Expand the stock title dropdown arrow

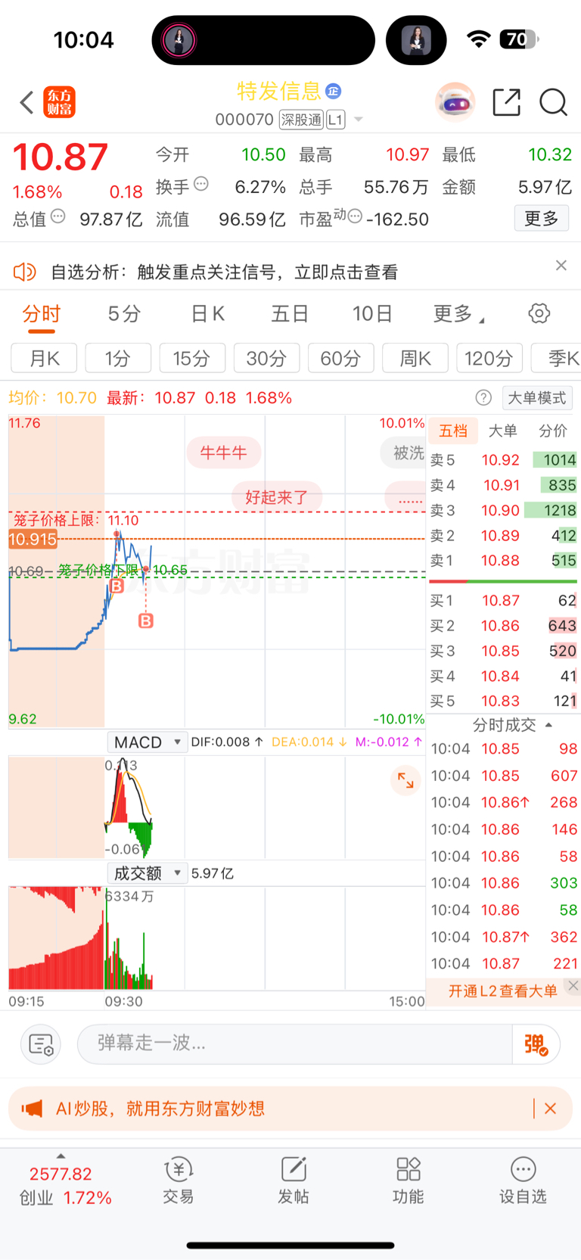coord(359,120)
